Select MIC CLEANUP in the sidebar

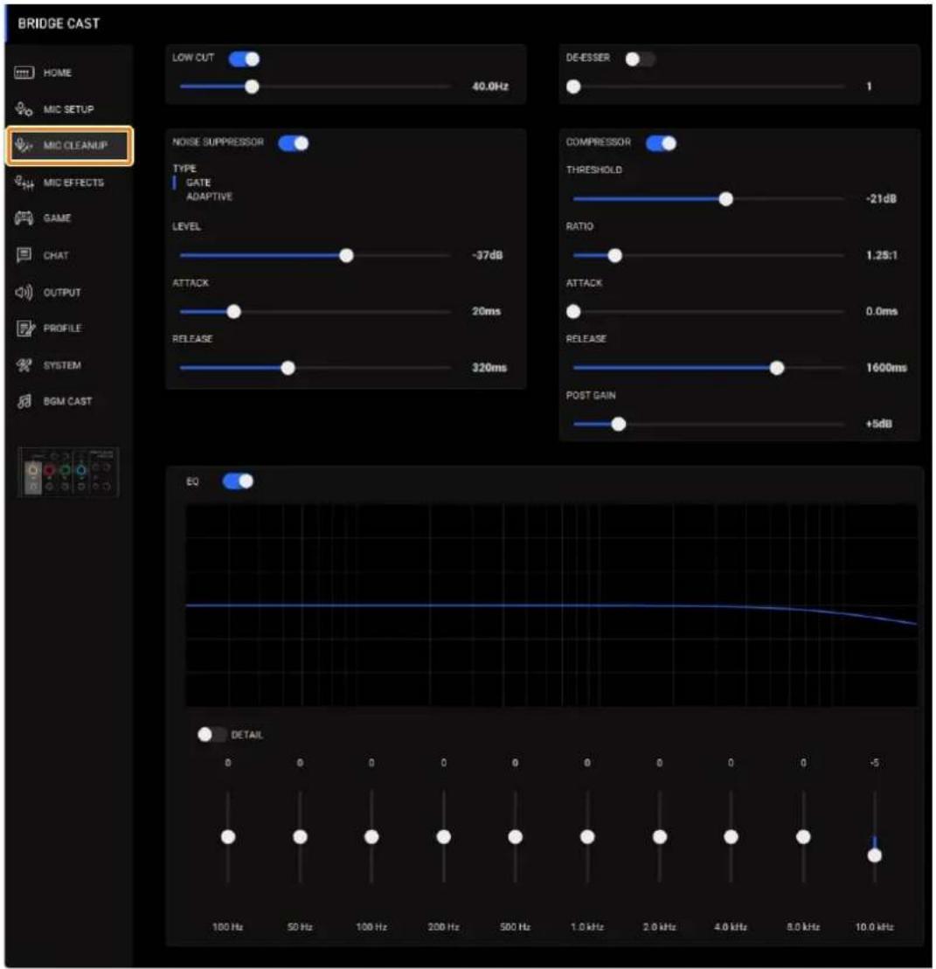(x=69, y=146)
